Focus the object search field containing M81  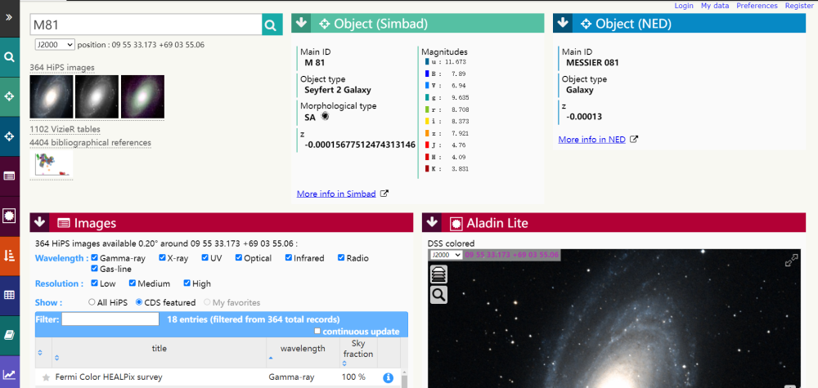(146, 25)
